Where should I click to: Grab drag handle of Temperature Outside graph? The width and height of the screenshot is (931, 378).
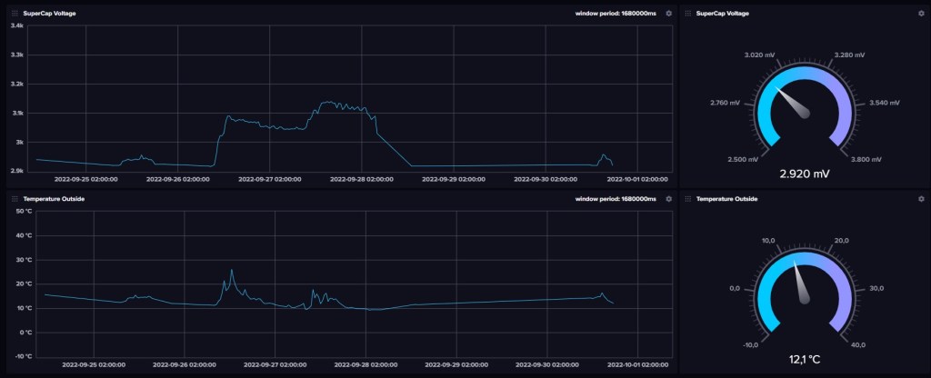pos(14,198)
